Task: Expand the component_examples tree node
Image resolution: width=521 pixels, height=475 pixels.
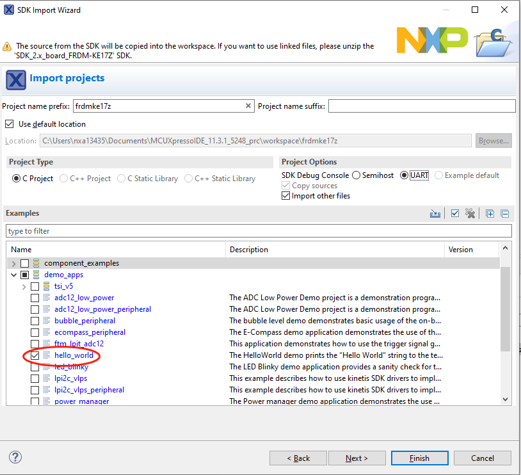Action: click(13, 263)
